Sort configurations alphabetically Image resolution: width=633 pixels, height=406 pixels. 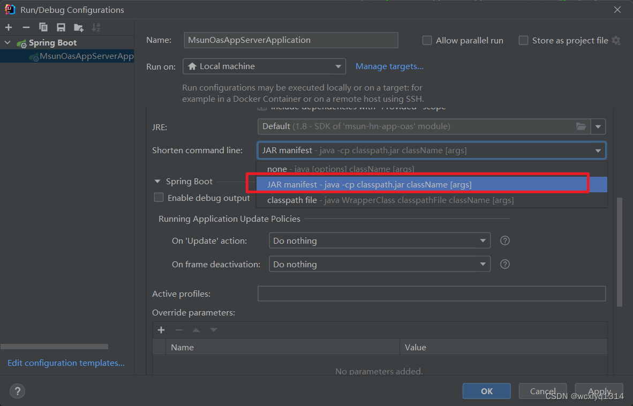point(96,27)
